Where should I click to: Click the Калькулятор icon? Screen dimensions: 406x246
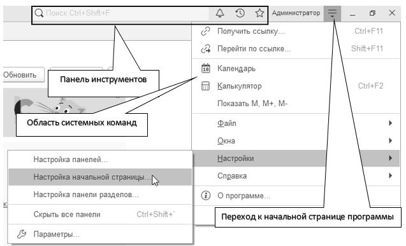tap(205, 86)
